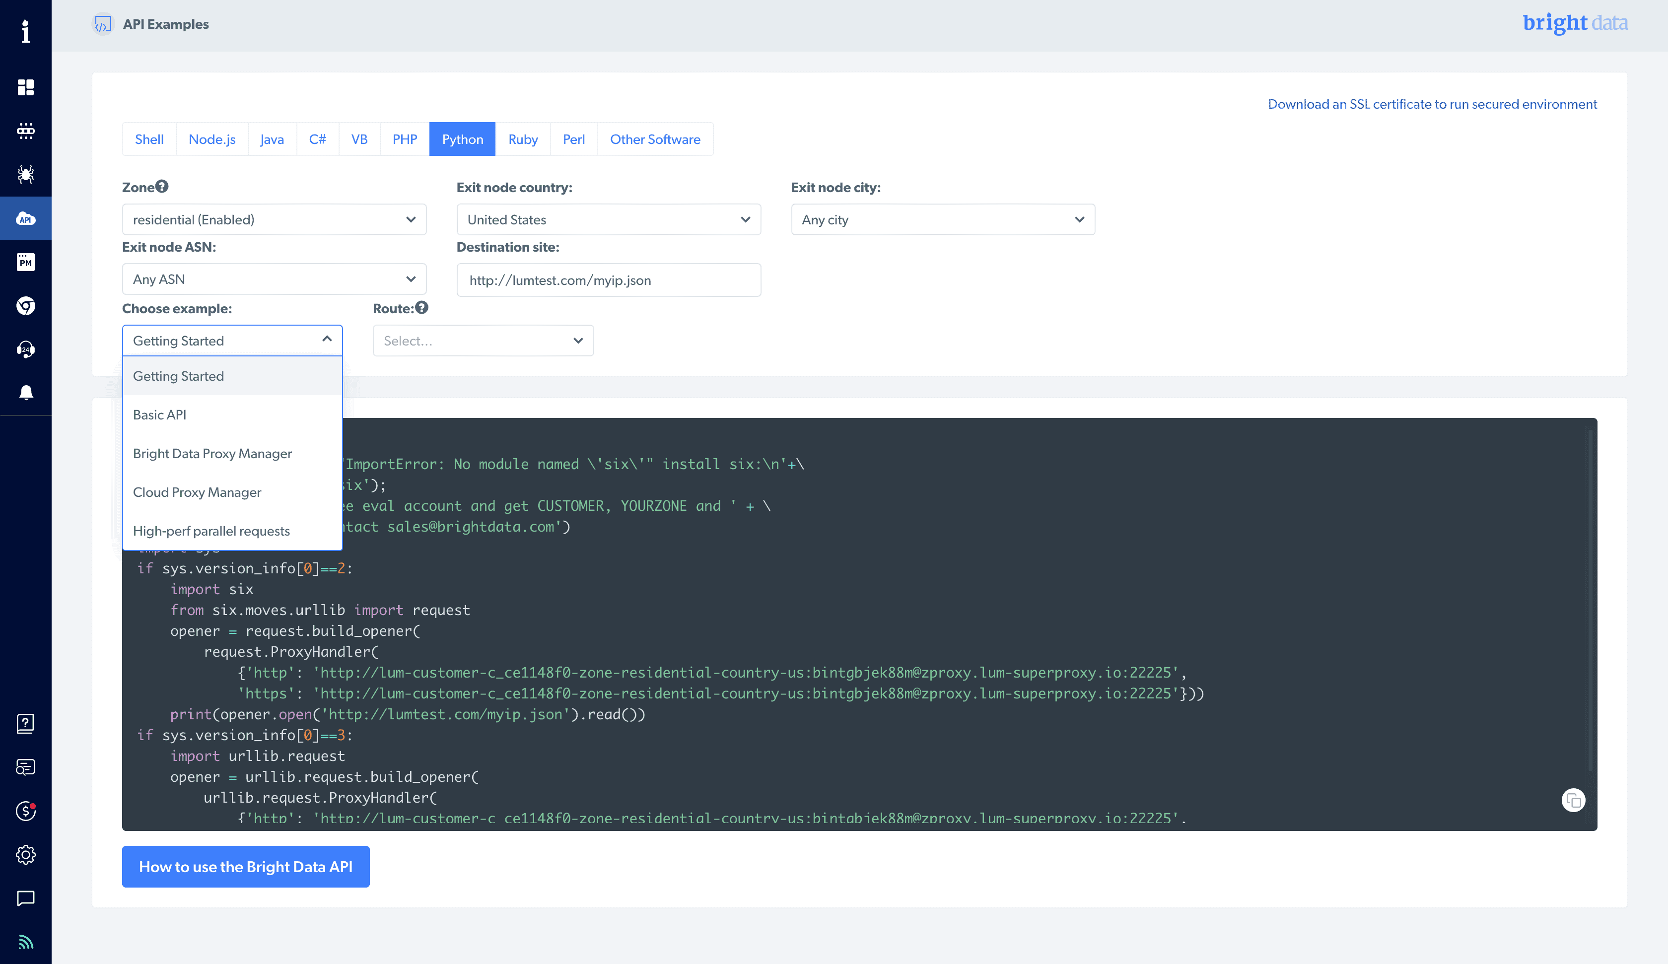The width and height of the screenshot is (1668, 964).
Task: Open the Download an SSL certificate link
Action: 1432,104
